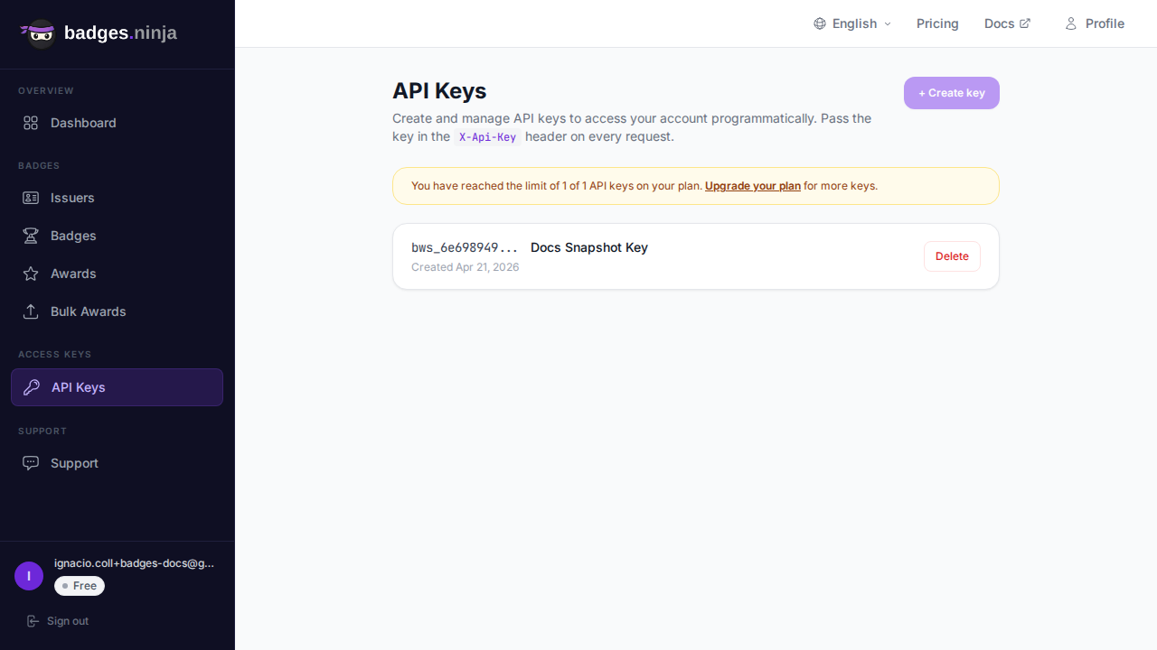Click the globe language icon
This screenshot has width=1157, height=650.
(820, 23)
